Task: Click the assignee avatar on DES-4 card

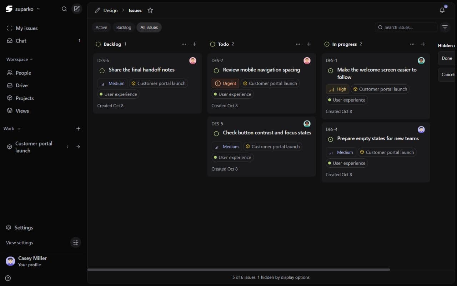Action: (421, 129)
